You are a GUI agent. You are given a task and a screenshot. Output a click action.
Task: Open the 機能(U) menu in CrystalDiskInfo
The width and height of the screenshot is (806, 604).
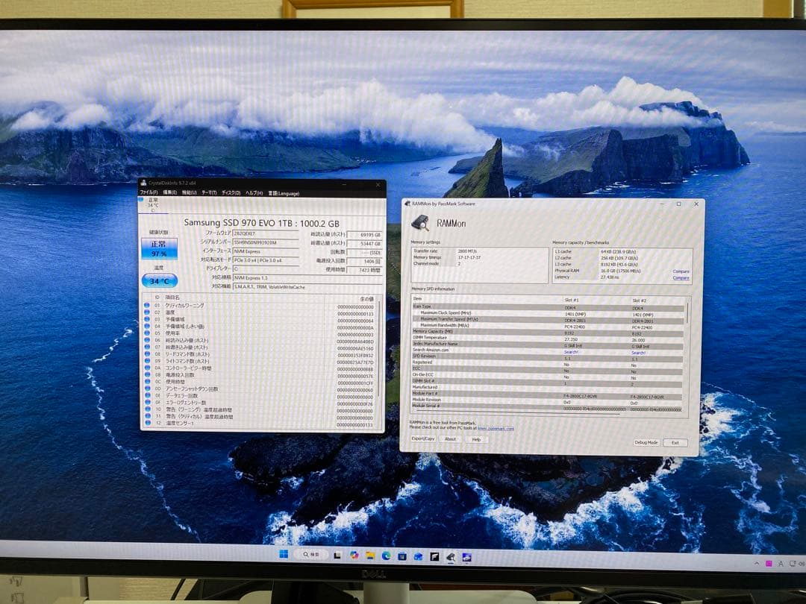click(189, 192)
